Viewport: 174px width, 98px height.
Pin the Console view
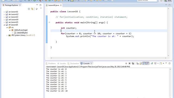pyautogui.click(x=152, y=63)
